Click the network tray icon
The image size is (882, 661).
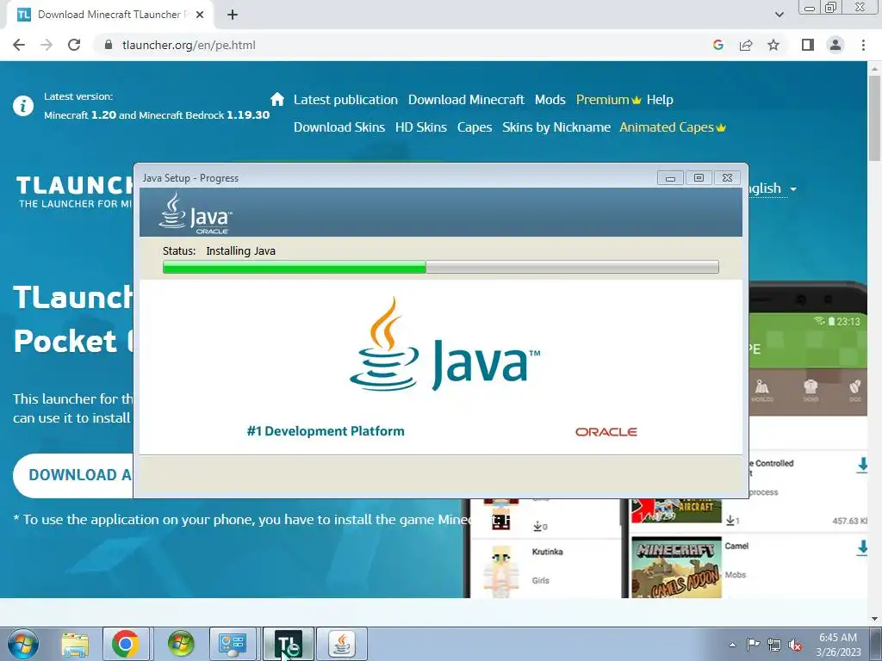pos(774,644)
